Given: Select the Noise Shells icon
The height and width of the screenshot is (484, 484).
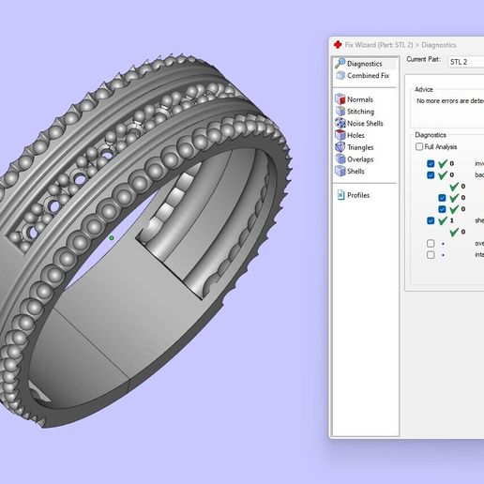Looking at the screenshot, I should click(x=340, y=123).
